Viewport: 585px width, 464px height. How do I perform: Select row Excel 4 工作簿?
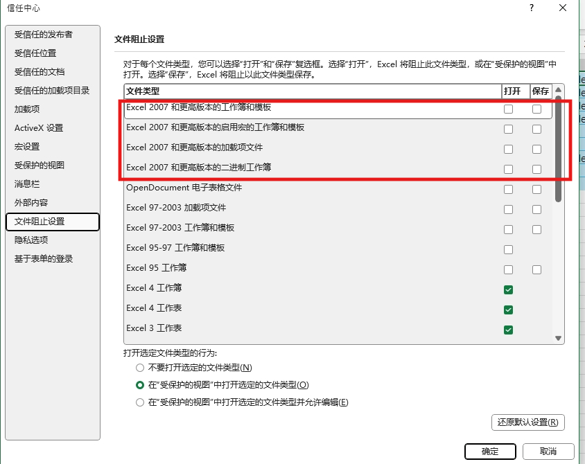tap(338, 289)
